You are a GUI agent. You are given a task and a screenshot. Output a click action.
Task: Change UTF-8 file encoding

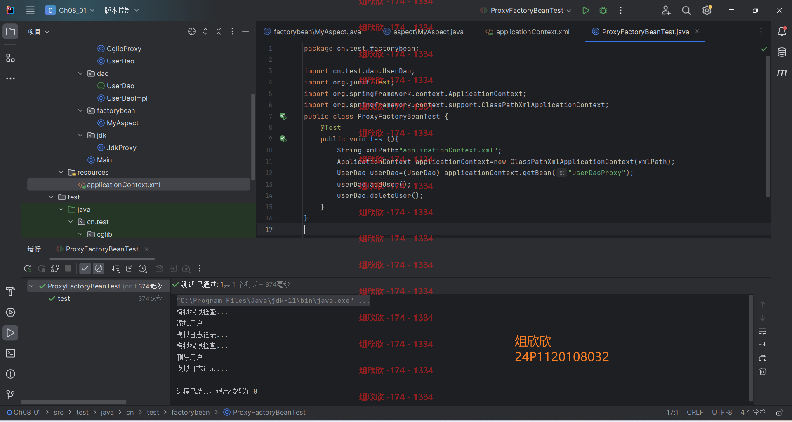tap(722, 412)
